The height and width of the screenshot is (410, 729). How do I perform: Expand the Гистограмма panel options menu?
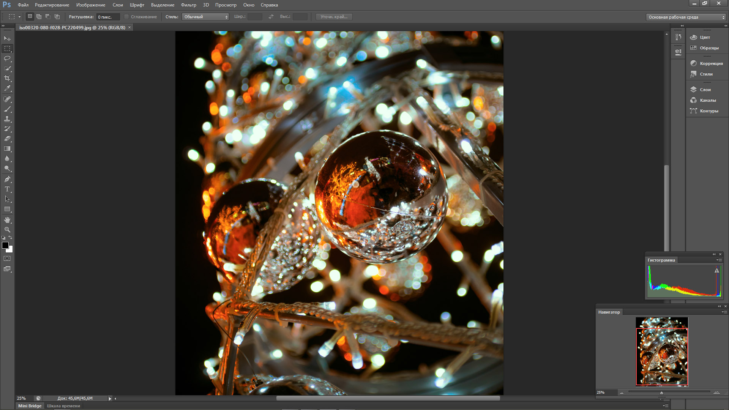(x=719, y=260)
